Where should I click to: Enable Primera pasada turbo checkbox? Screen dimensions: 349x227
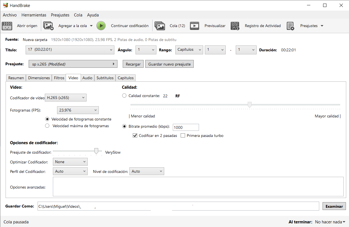183,136
